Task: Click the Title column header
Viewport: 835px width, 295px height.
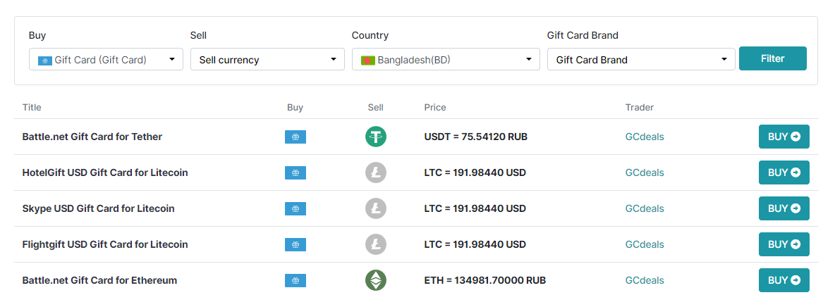Action: (32, 108)
